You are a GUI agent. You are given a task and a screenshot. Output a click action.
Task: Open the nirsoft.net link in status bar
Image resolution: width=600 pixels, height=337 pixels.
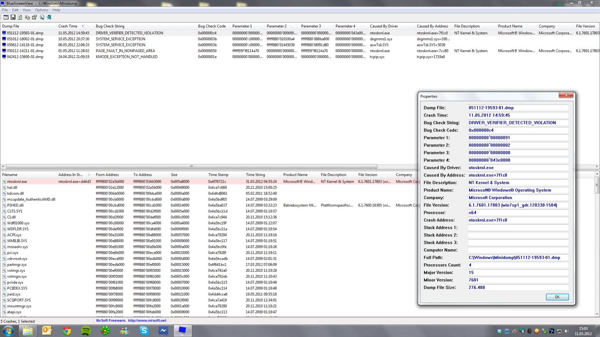point(147,320)
